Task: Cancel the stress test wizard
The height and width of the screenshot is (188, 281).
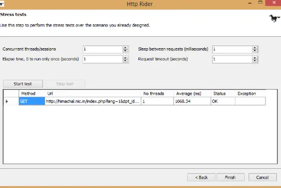Action: click(x=262, y=178)
